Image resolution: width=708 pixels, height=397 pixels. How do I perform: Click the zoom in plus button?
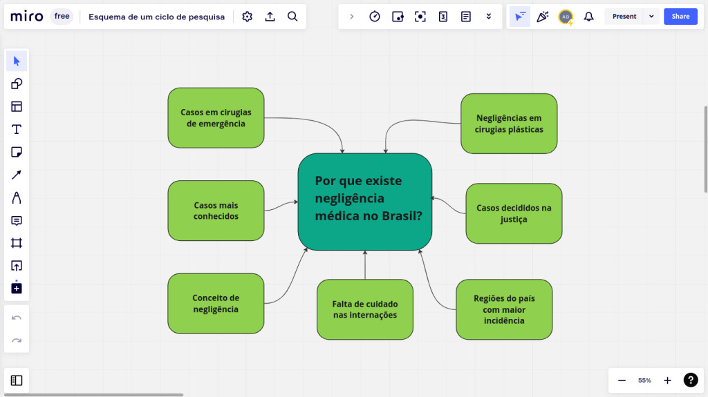point(667,380)
